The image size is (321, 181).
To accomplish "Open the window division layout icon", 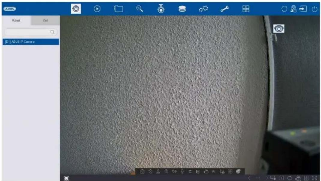I will point(282,178).
